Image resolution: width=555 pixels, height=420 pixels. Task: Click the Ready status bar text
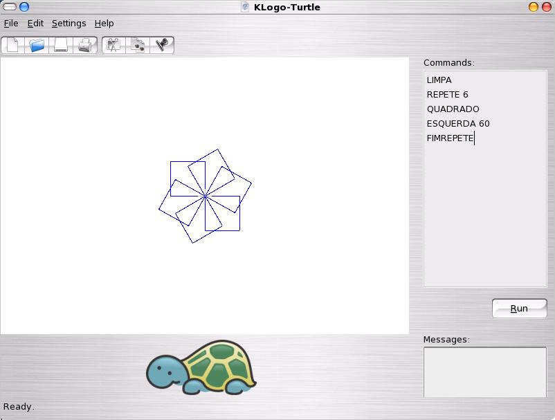pos(19,407)
